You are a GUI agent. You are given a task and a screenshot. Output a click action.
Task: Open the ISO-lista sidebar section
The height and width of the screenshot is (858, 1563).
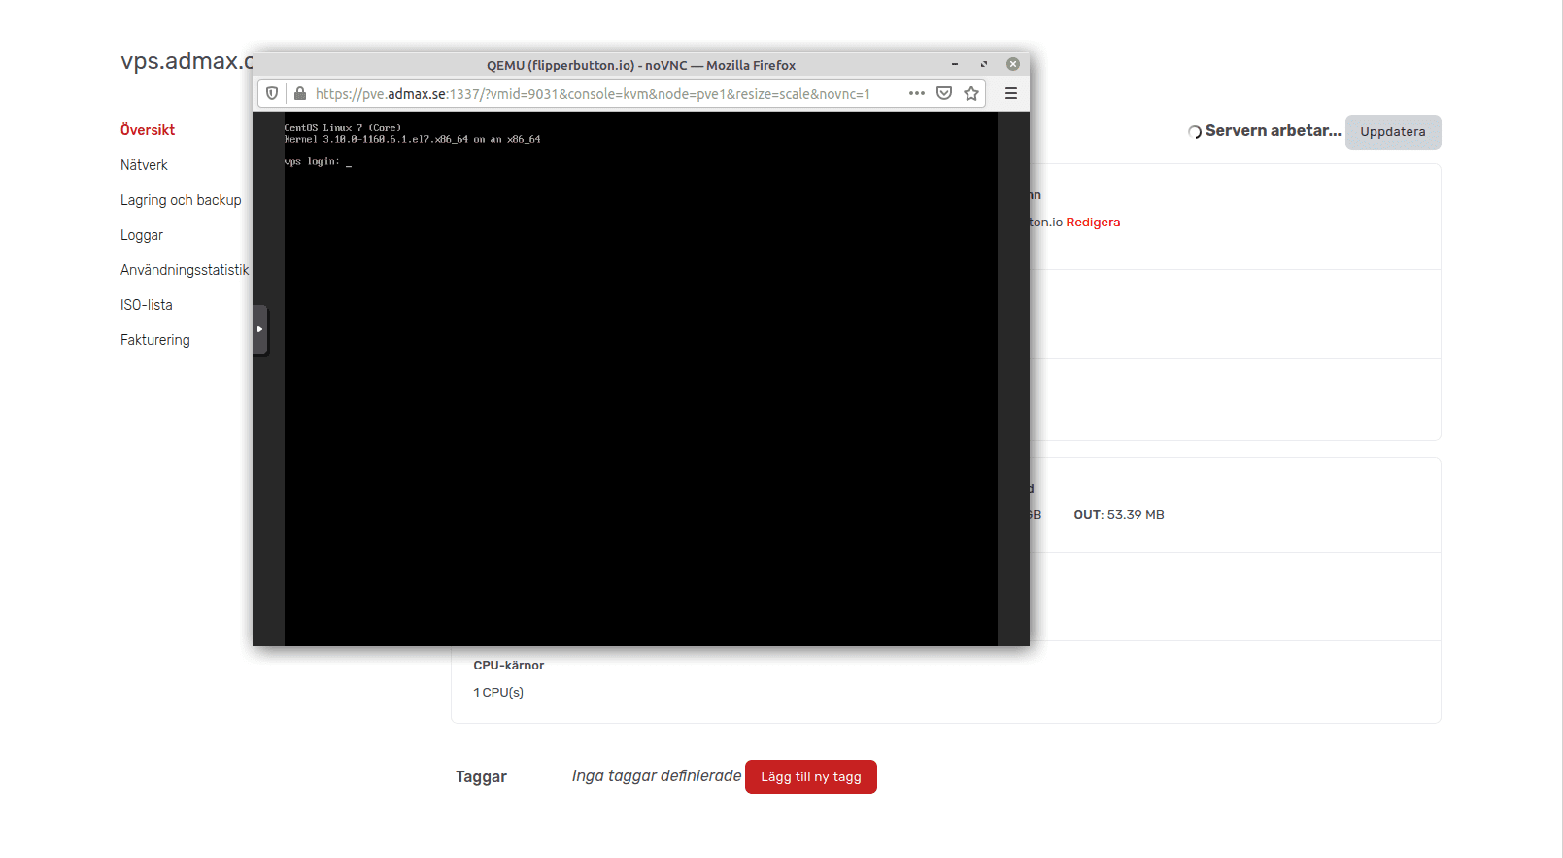click(x=147, y=305)
